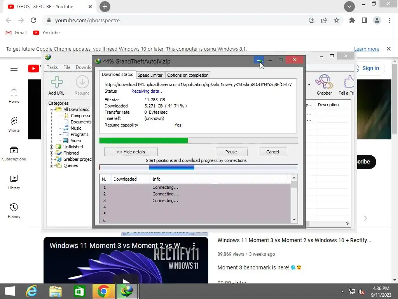
Task: Open the Tasks menu in IDM
Action: 52,67
